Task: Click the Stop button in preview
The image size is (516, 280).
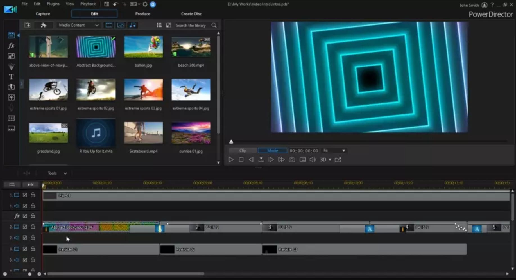Action: 241,160
